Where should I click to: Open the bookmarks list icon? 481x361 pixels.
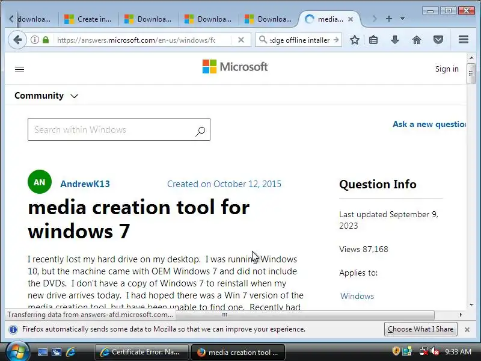(x=373, y=40)
